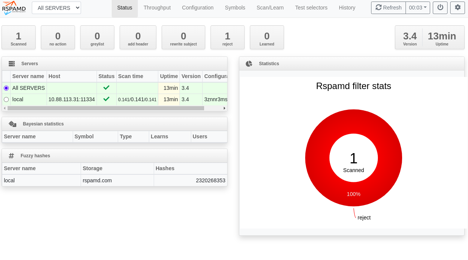The height and width of the screenshot is (260, 468).
Task: Select the local server radio button
Action: coord(6,99)
